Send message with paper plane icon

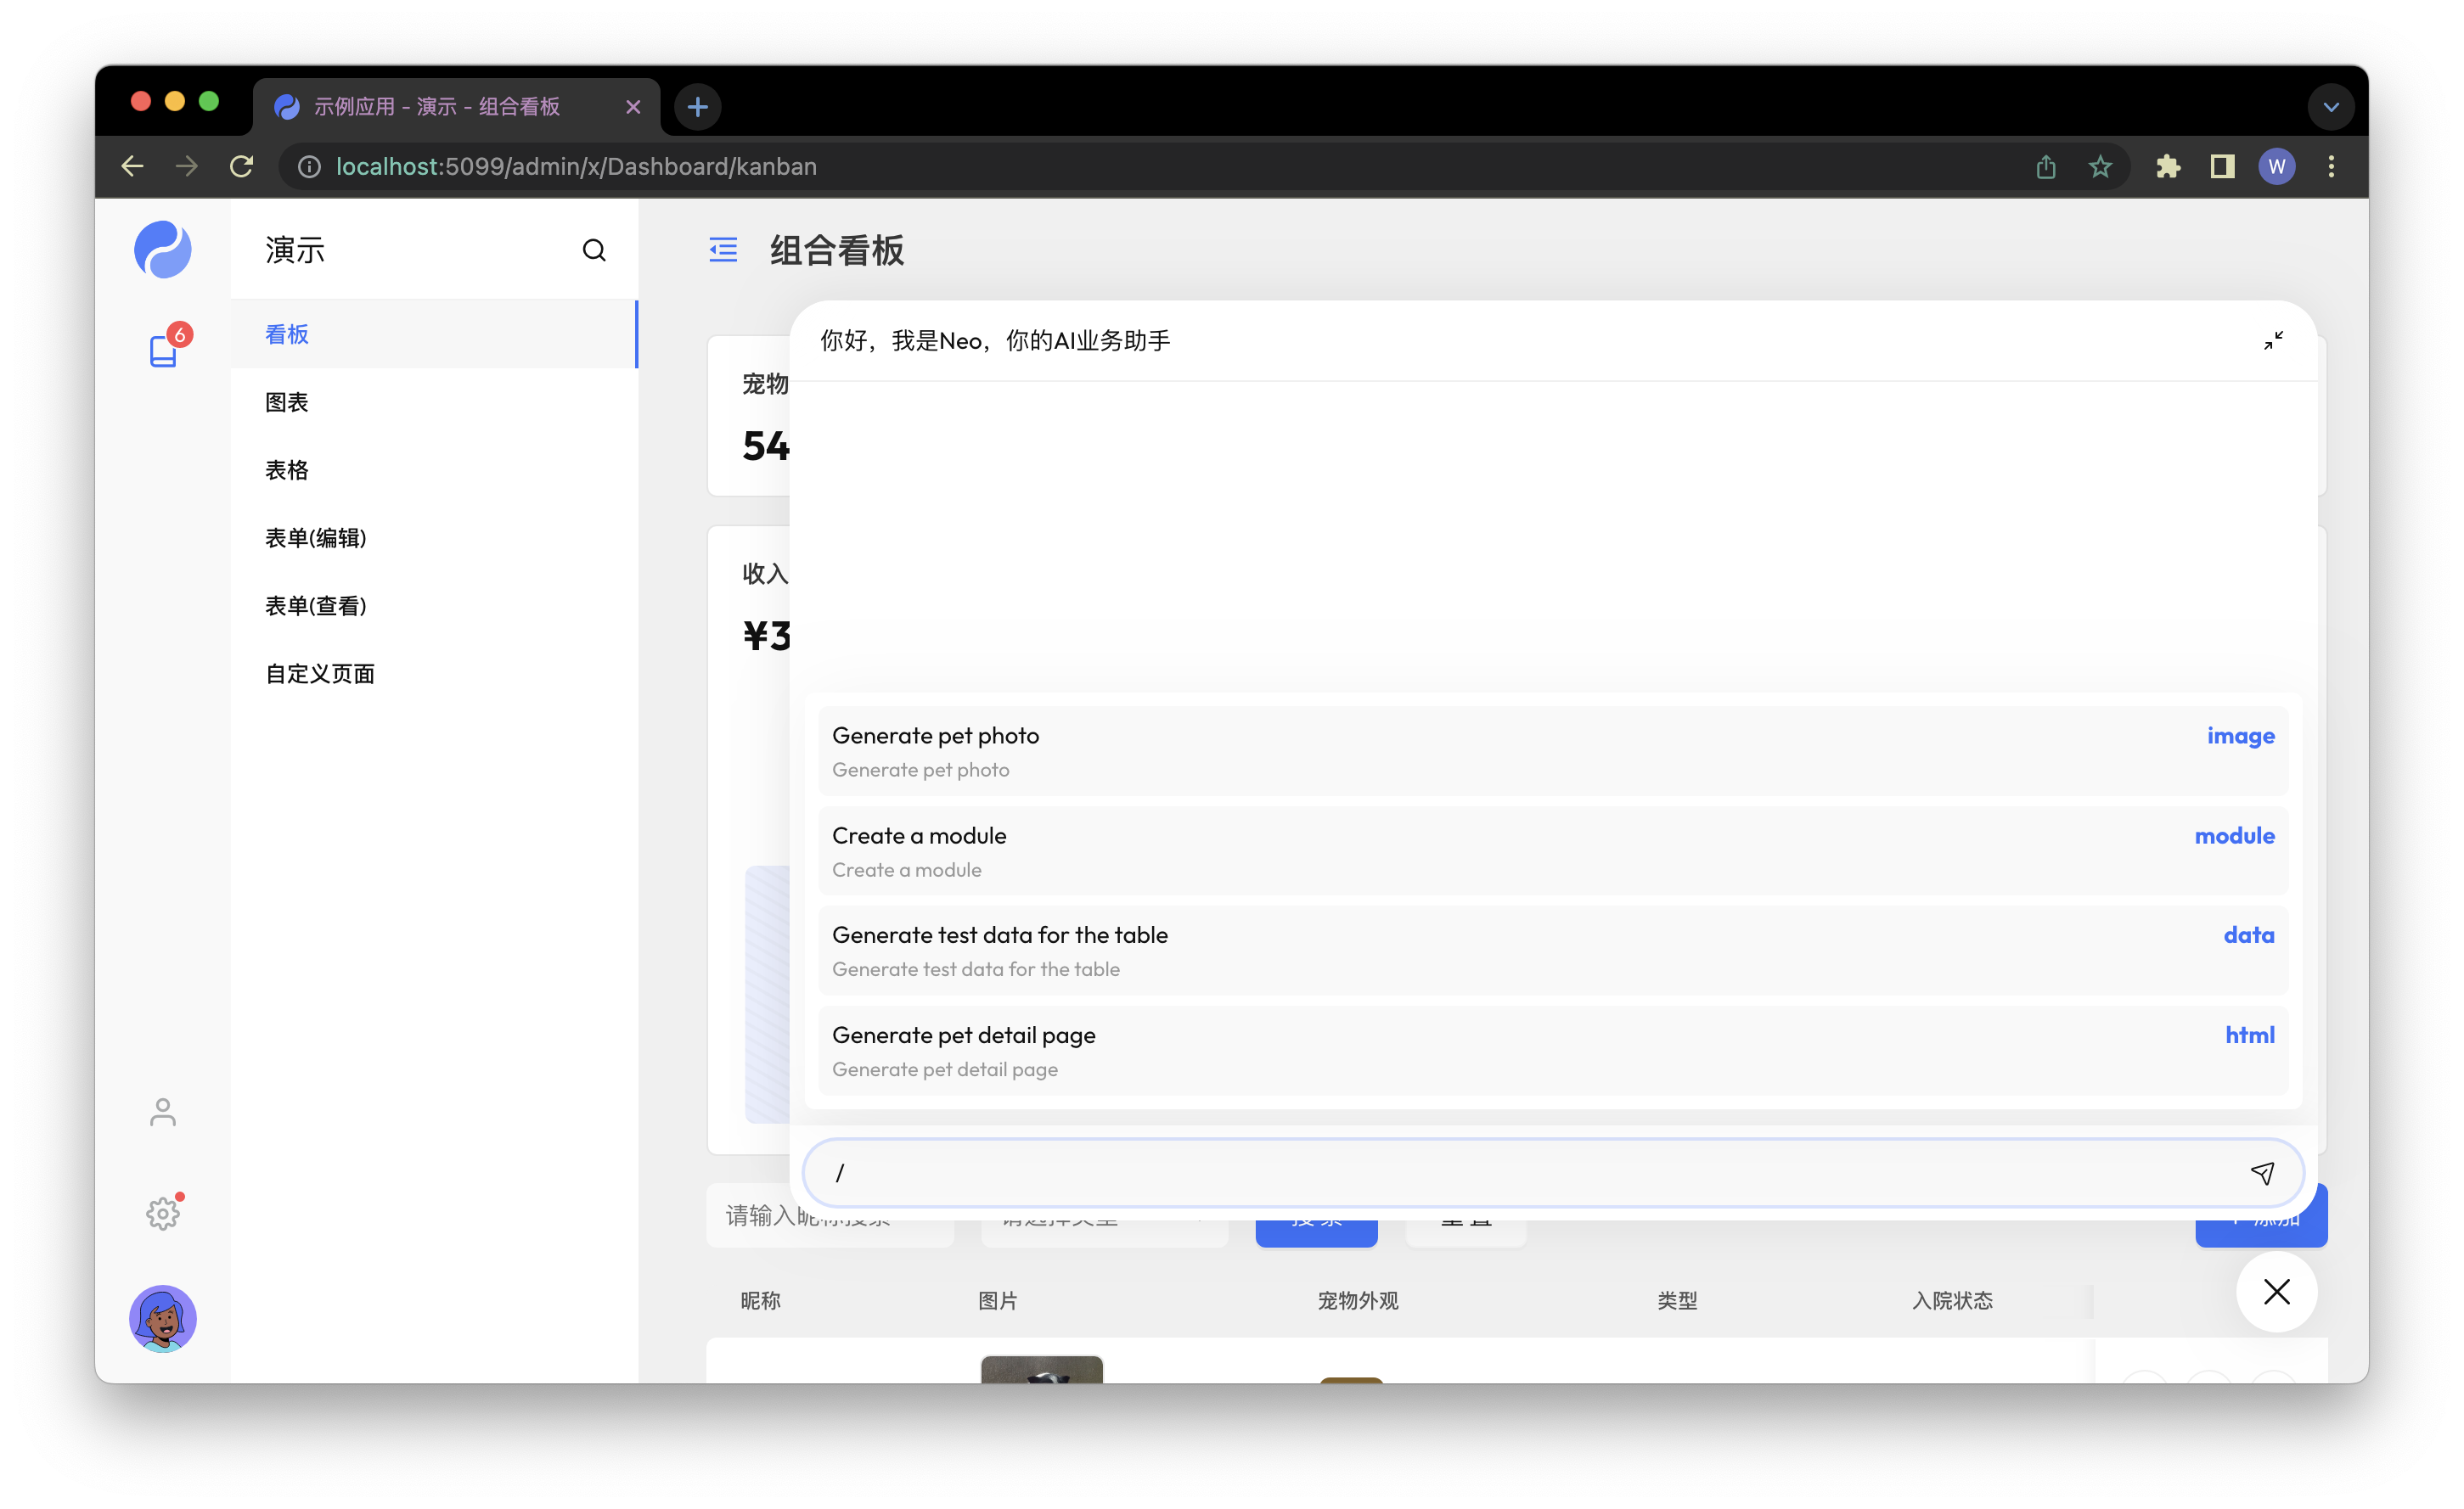tap(2262, 1172)
